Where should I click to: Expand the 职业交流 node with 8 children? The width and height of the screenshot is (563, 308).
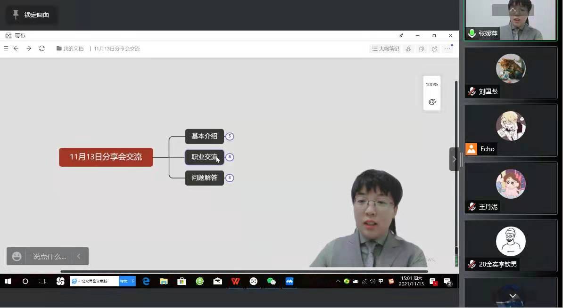[230, 157]
